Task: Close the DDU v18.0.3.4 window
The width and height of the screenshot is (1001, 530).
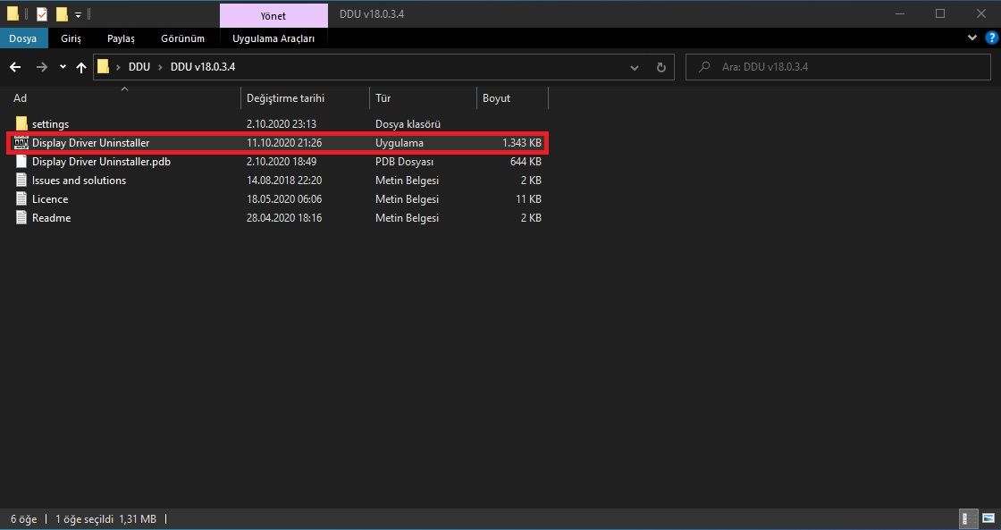Action: tap(981, 13)
